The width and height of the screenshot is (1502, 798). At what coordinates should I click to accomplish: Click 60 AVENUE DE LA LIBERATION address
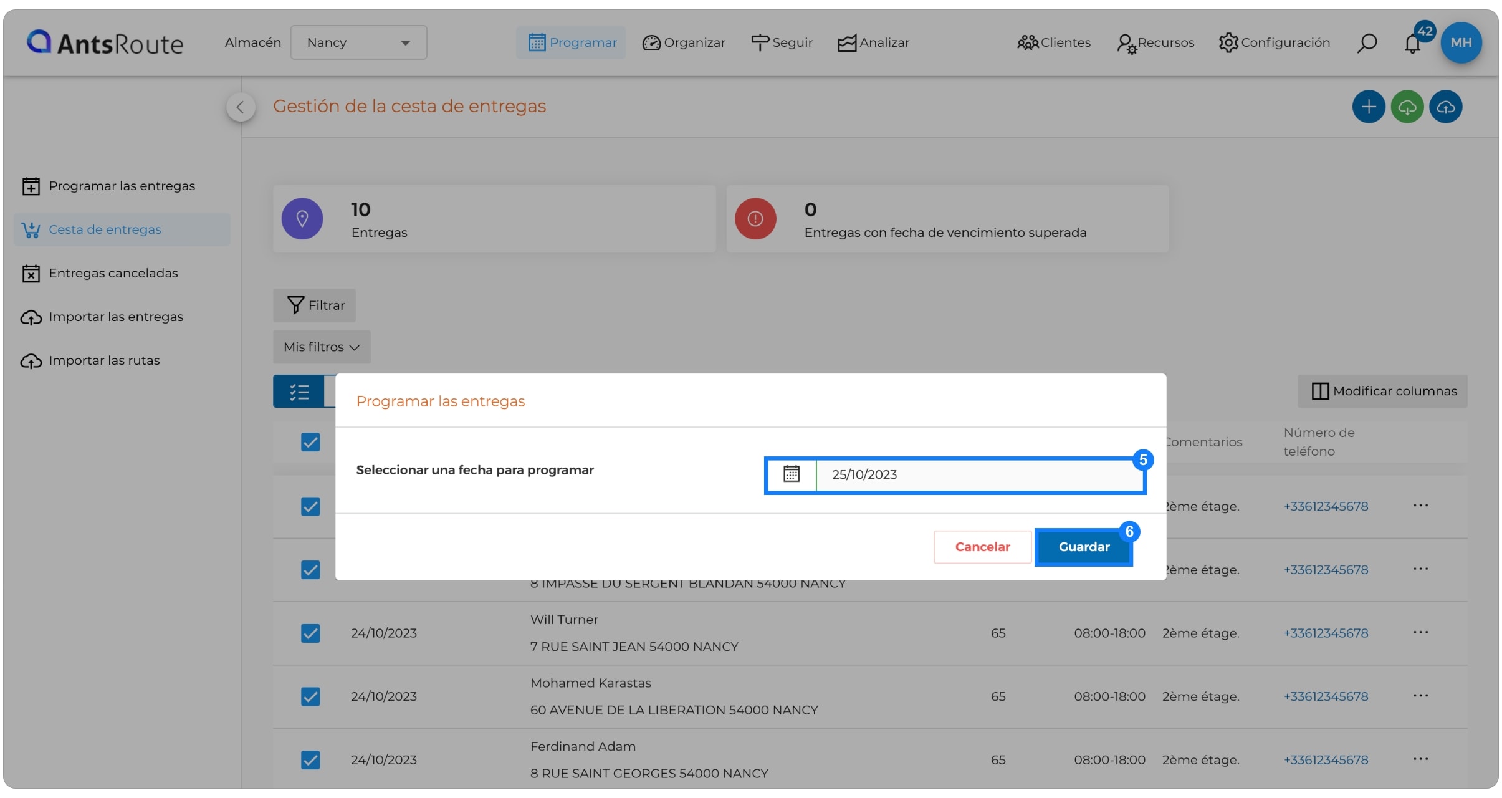(674, 710)
